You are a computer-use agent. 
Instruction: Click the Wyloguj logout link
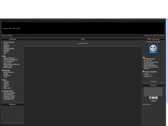coord(153,81)
